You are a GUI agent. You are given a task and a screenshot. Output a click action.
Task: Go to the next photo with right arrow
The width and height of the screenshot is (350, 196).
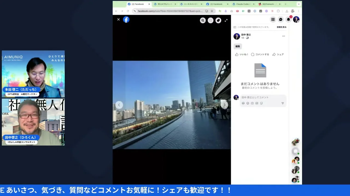pyautogui.click(x=224, y=105)
